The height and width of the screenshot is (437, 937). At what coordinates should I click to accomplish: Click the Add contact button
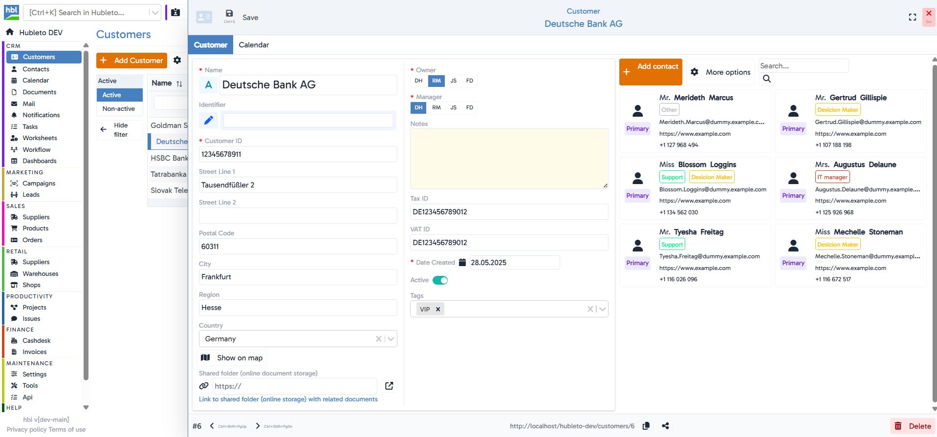tap(651, 72)
